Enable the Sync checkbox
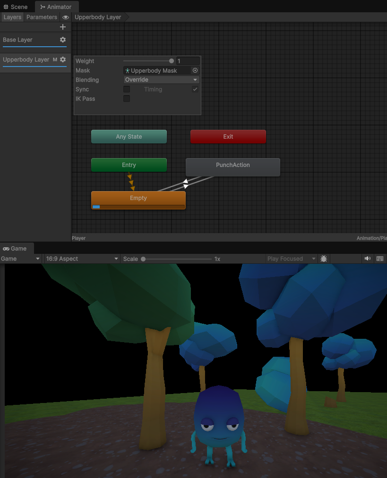The image size is (387, 478). tap(127, 89)
